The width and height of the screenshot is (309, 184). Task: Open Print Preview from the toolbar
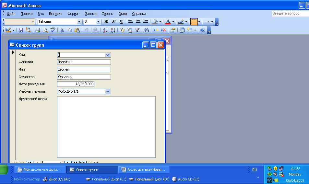coord(45,30)
